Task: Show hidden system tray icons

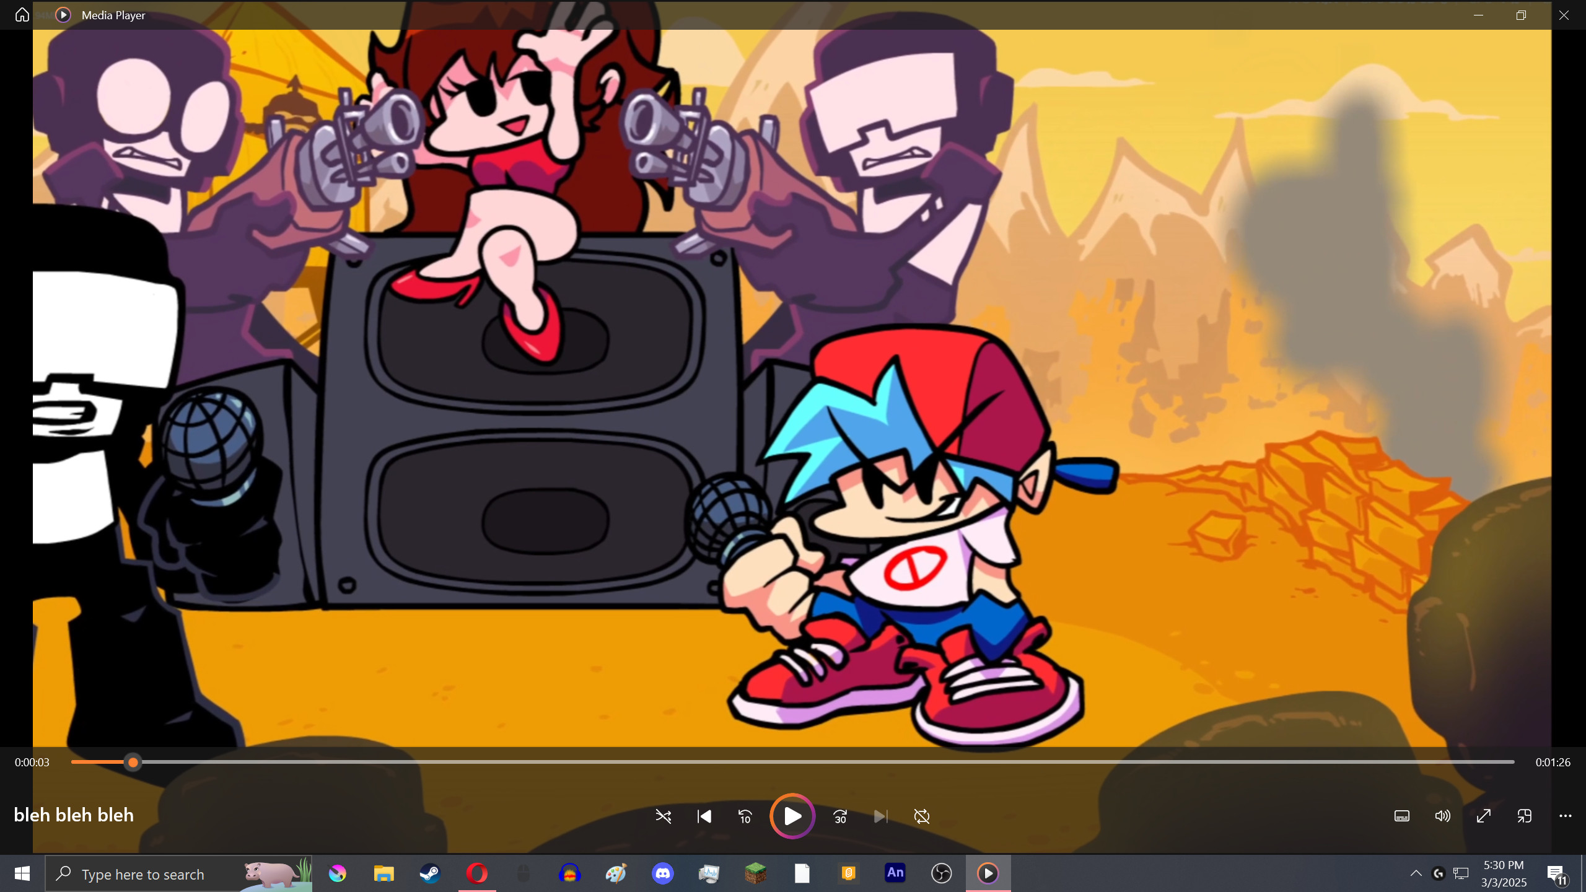Action: click(1416, 873)
